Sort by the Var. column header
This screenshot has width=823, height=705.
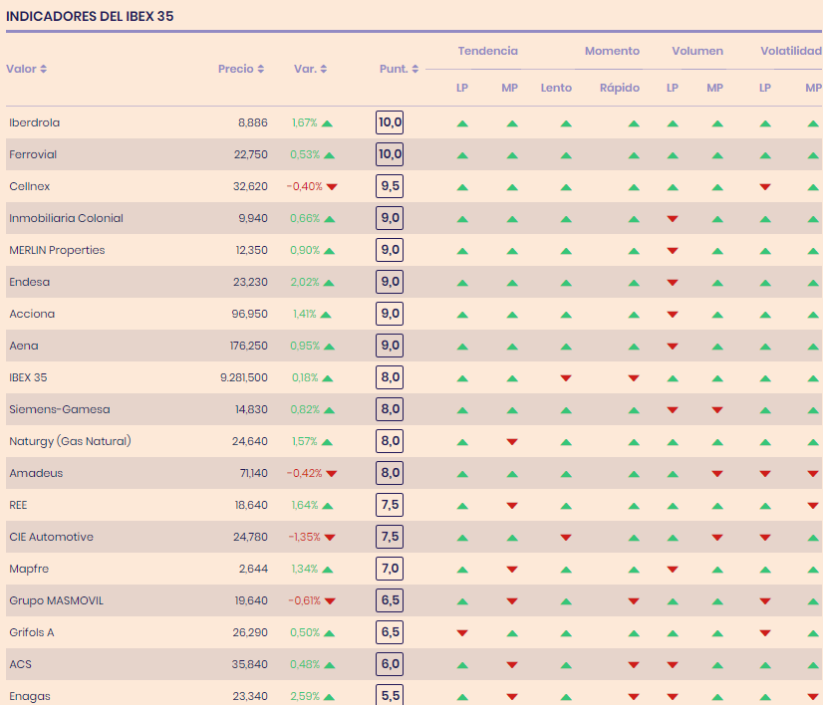point(311,69)
